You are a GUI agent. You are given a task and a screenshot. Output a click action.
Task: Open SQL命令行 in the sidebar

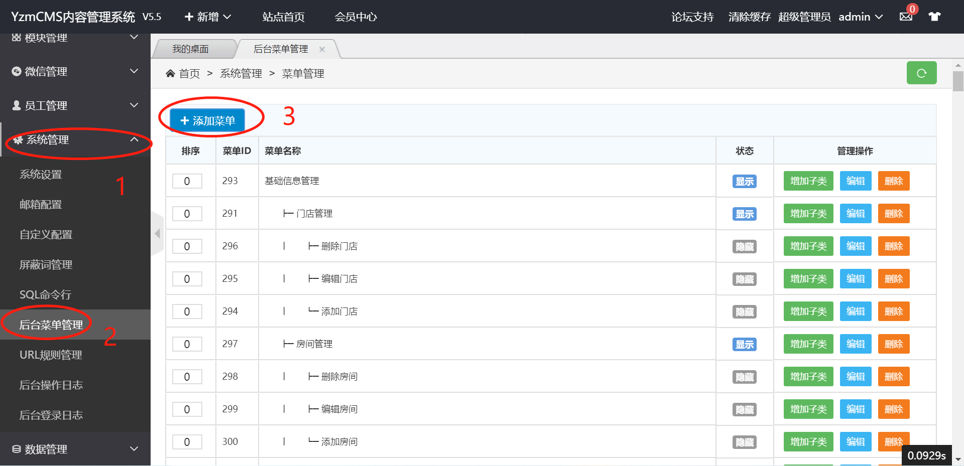point(45,294)
